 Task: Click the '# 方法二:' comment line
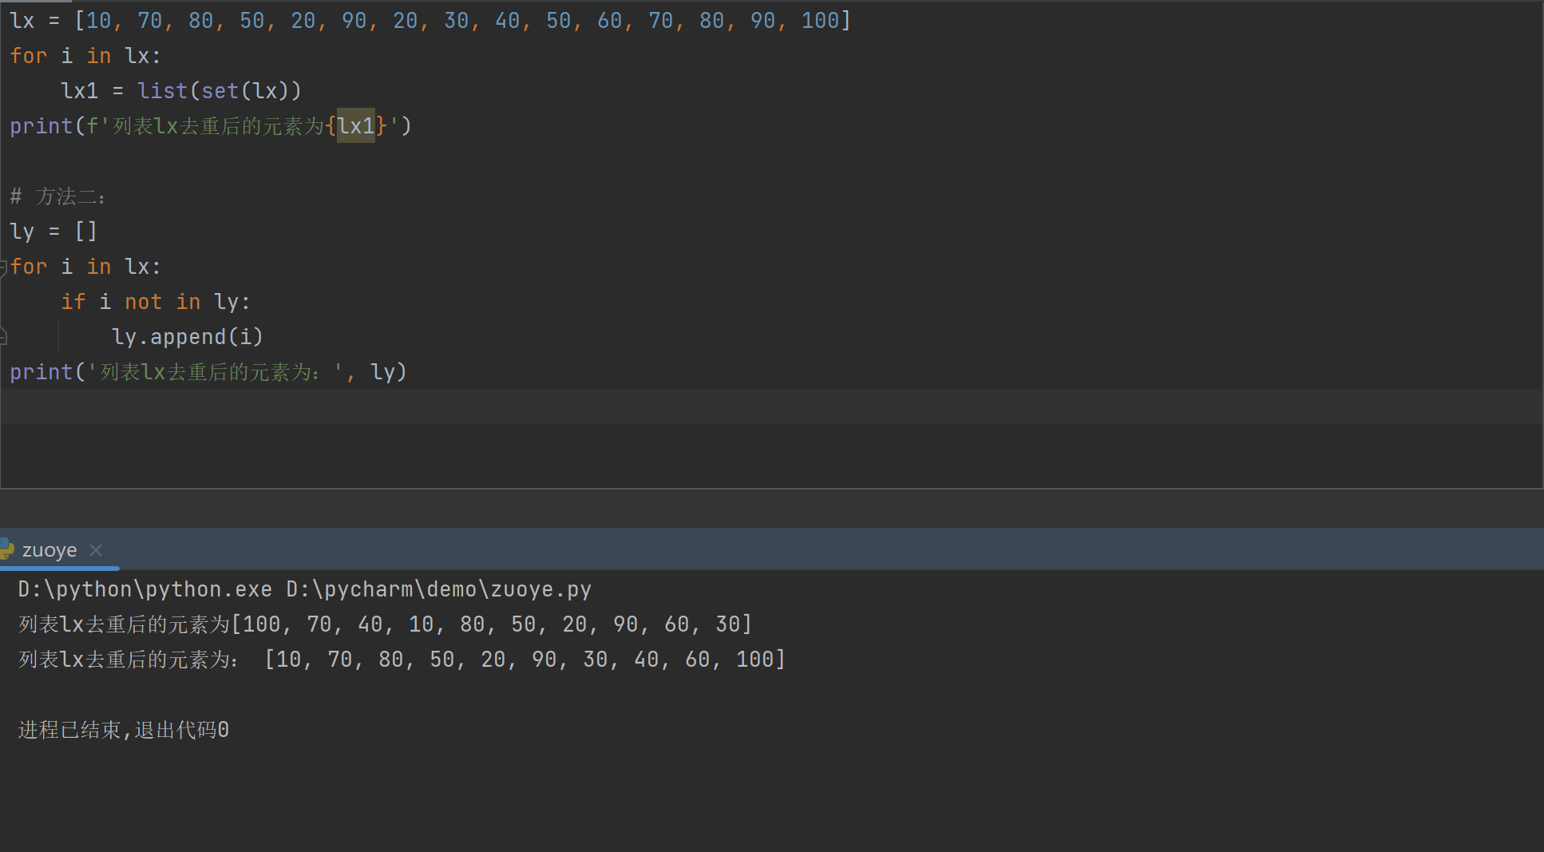(57, 196)
